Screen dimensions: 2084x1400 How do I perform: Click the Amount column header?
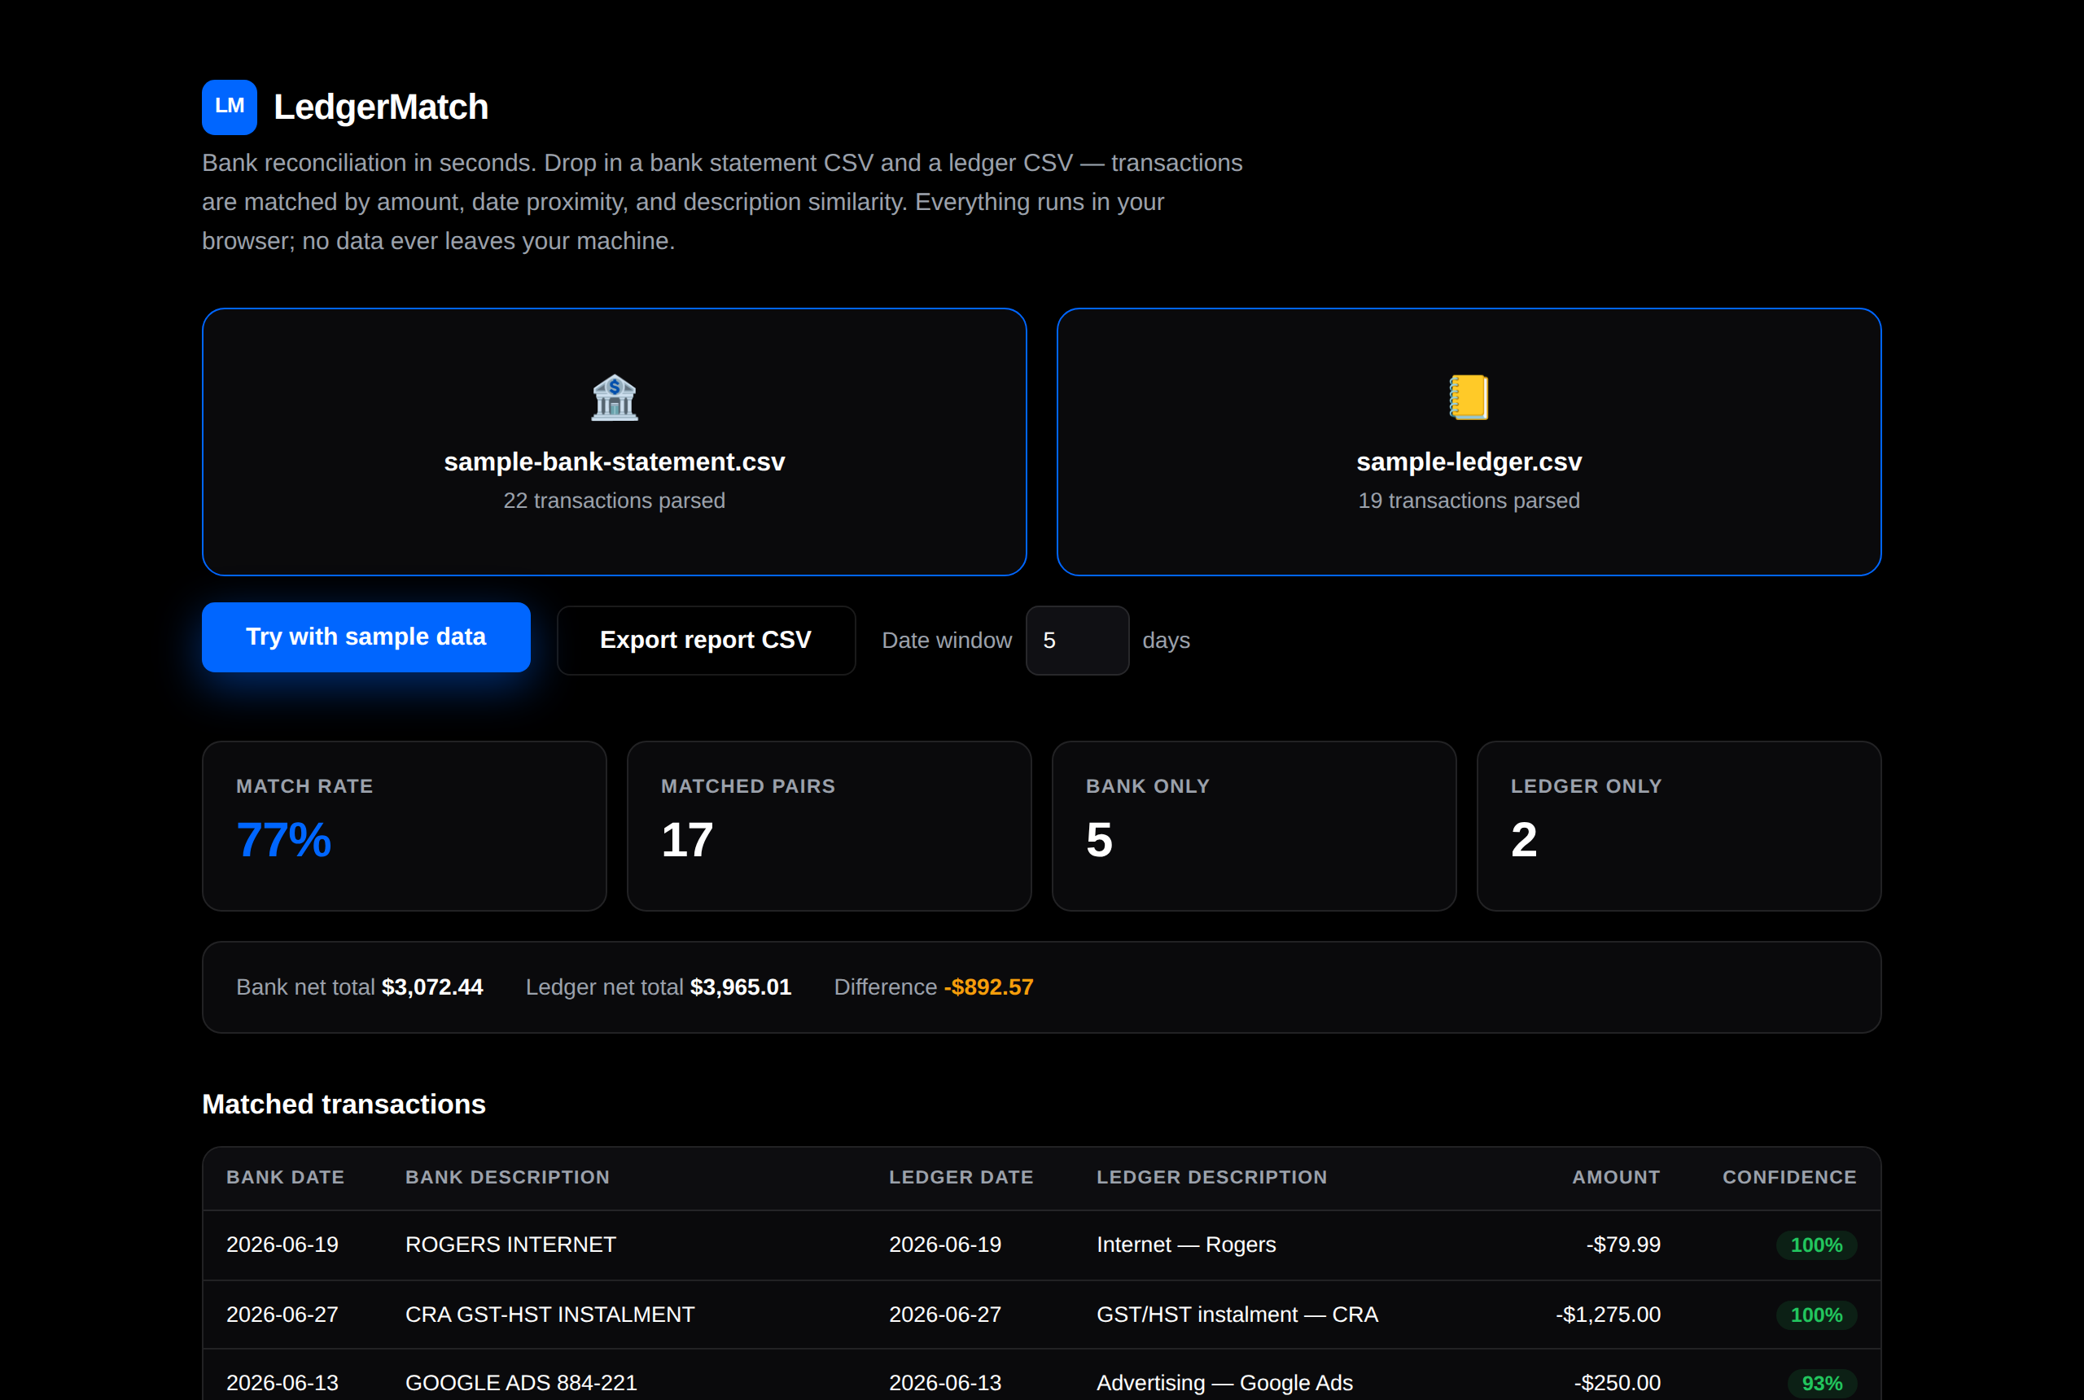pos(1616,1177)
